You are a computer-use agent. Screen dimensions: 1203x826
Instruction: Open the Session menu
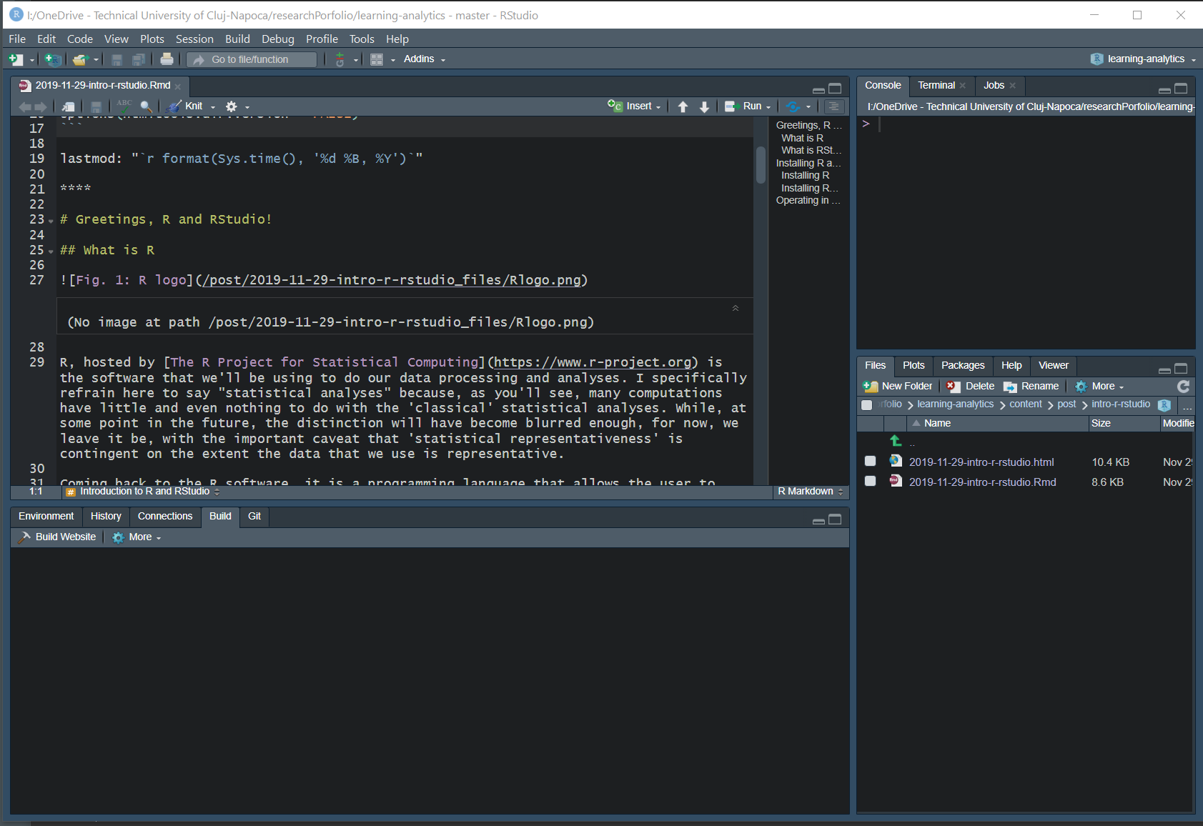(x=194, y=39)
